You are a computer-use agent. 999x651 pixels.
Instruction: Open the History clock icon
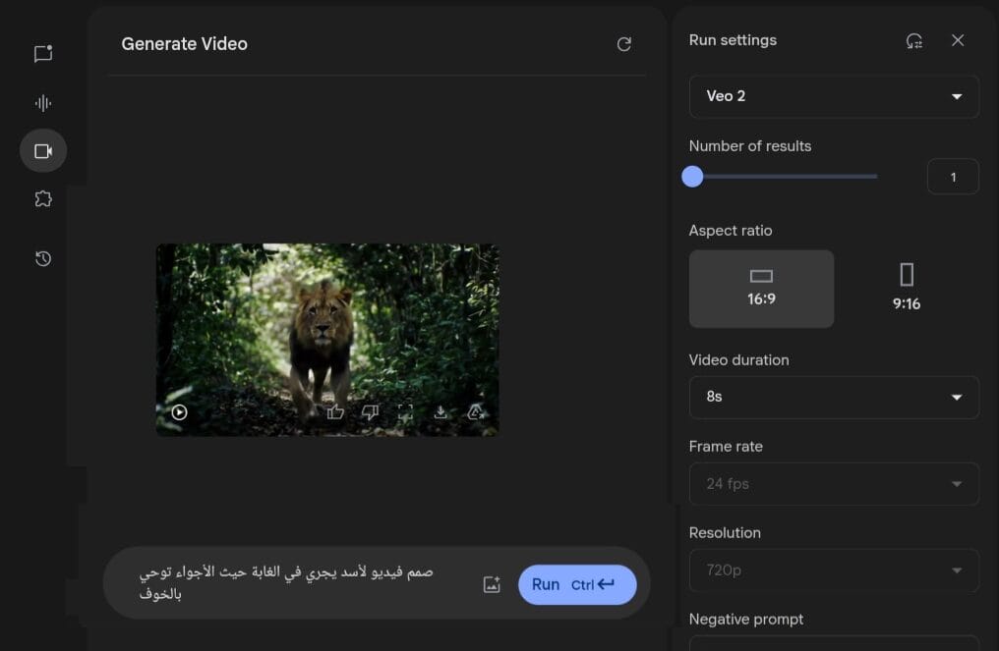tap(43, 259)
